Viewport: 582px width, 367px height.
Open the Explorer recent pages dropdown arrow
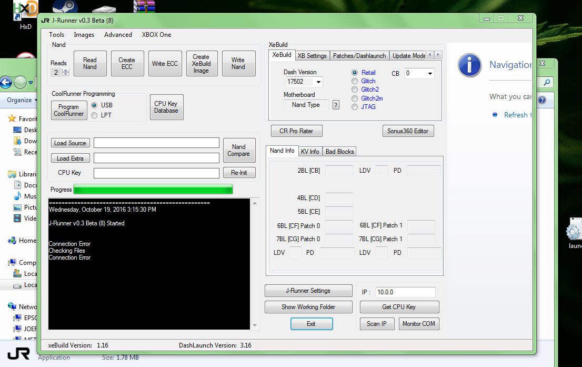click(x=31, y=83)
